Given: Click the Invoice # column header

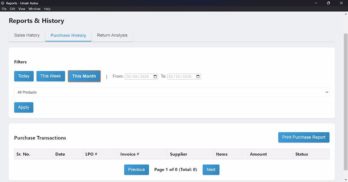Looking at the screenshot, I should coord(143,154).
